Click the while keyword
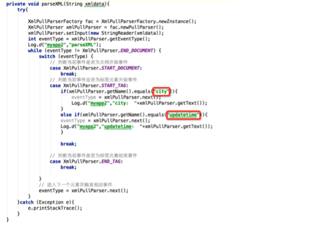The width and height of the screenshot is (315, 229). 35,51
